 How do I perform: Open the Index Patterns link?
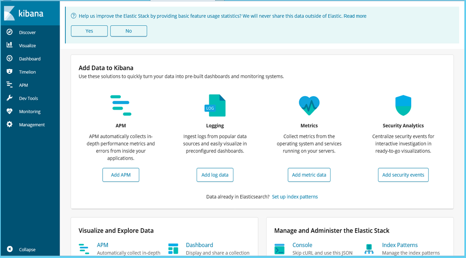[x=400, y=245]
